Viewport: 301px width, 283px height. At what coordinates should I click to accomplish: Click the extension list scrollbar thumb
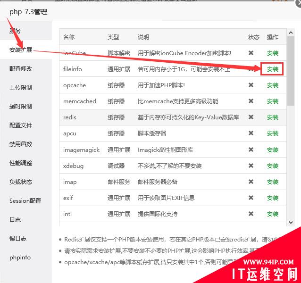[291, 71]
